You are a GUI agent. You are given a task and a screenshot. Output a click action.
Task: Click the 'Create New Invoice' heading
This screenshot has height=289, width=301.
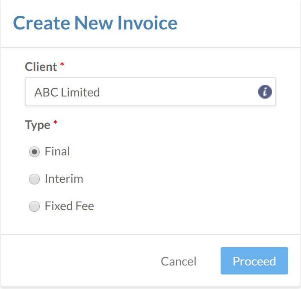pyautogui.click(x=95, y=23)
